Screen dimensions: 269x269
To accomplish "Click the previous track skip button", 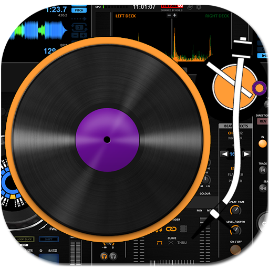I will [263, 170].
